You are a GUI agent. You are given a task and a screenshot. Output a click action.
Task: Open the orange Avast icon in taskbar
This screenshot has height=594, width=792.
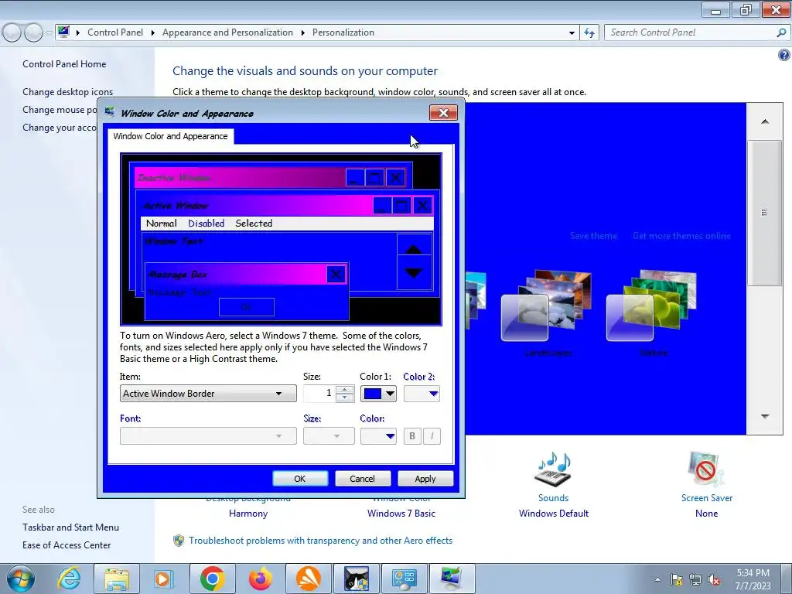[309, 579]
